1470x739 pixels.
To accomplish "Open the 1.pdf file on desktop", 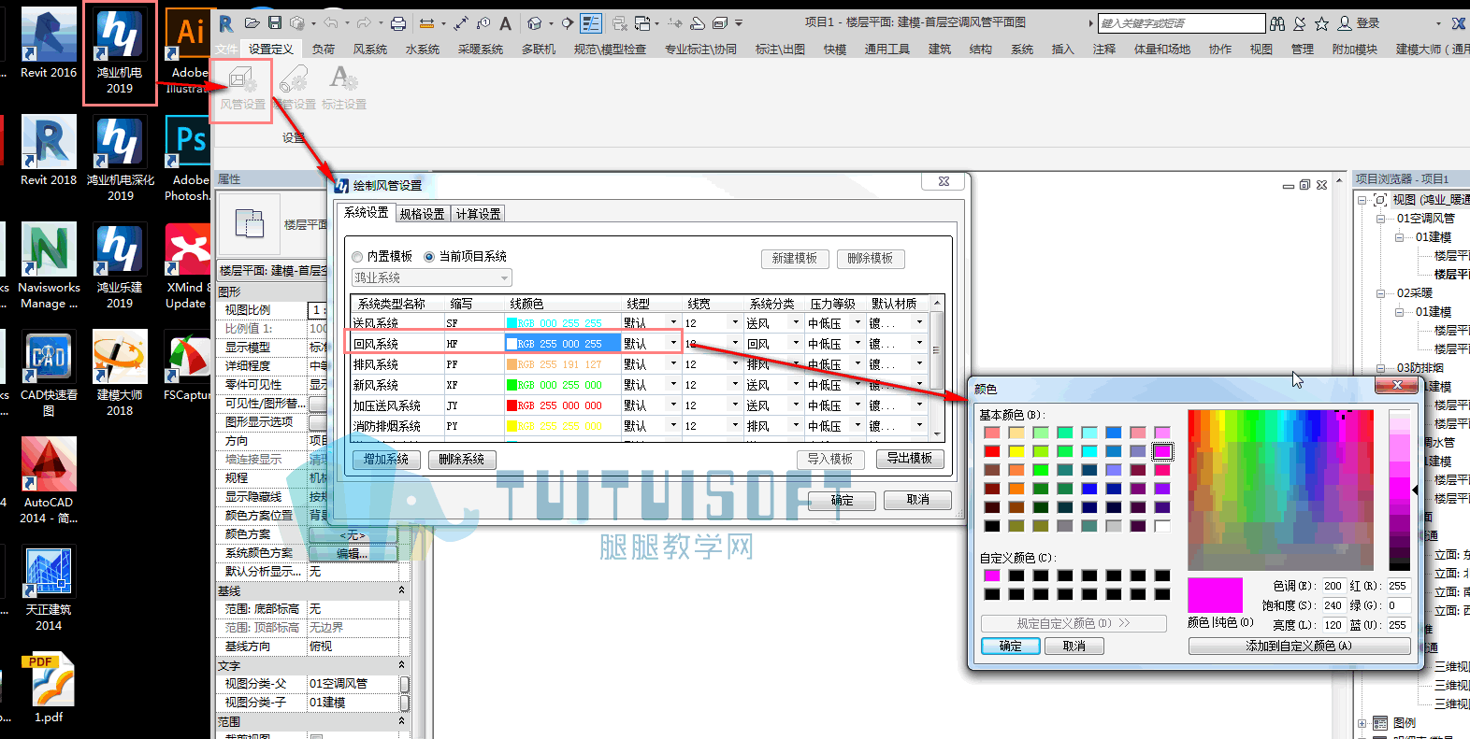I will coord(49,689).
